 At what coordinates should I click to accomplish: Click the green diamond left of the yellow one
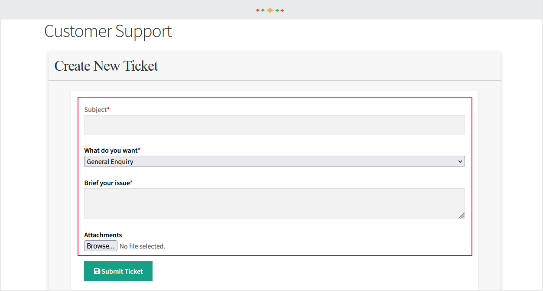pyautogui.click(x=263, y=10)
